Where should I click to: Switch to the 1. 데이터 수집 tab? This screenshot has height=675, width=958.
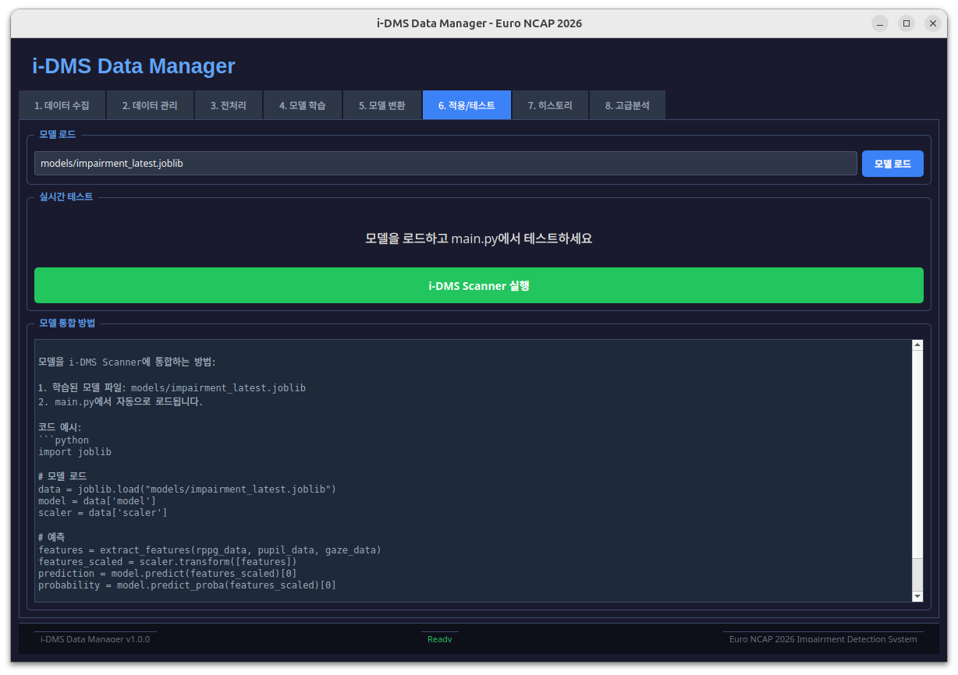click(x=62, y=104)
